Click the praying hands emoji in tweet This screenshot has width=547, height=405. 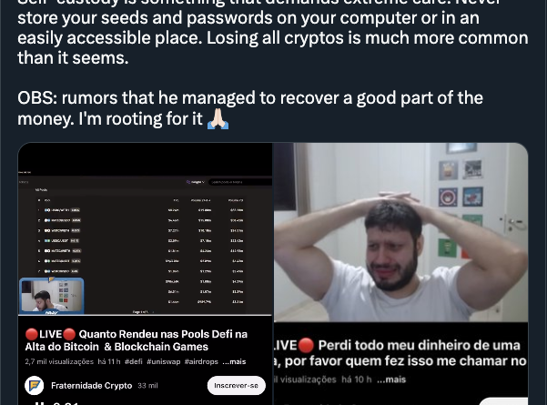point(218,119)
